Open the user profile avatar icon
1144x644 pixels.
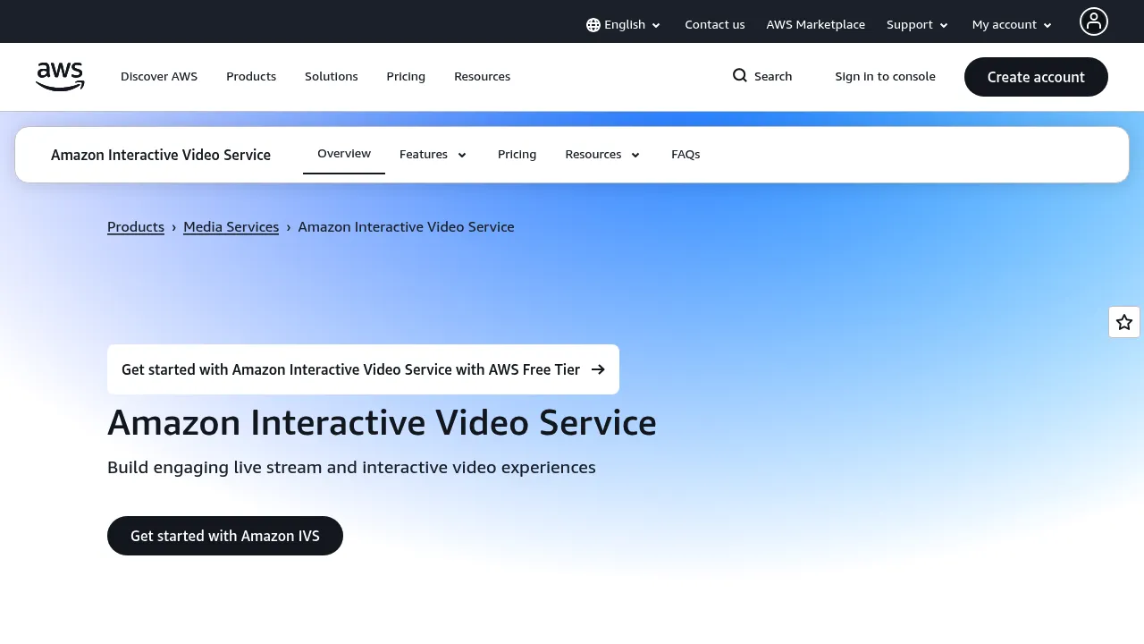pyautogui.click(x=1094, y=21)
